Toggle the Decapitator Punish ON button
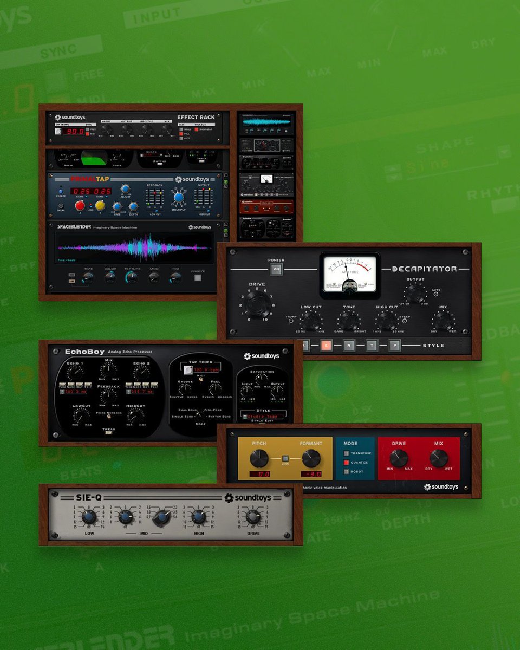Image resolution: width=520 pixels, height=650 pixels. (x=276, y=269)
